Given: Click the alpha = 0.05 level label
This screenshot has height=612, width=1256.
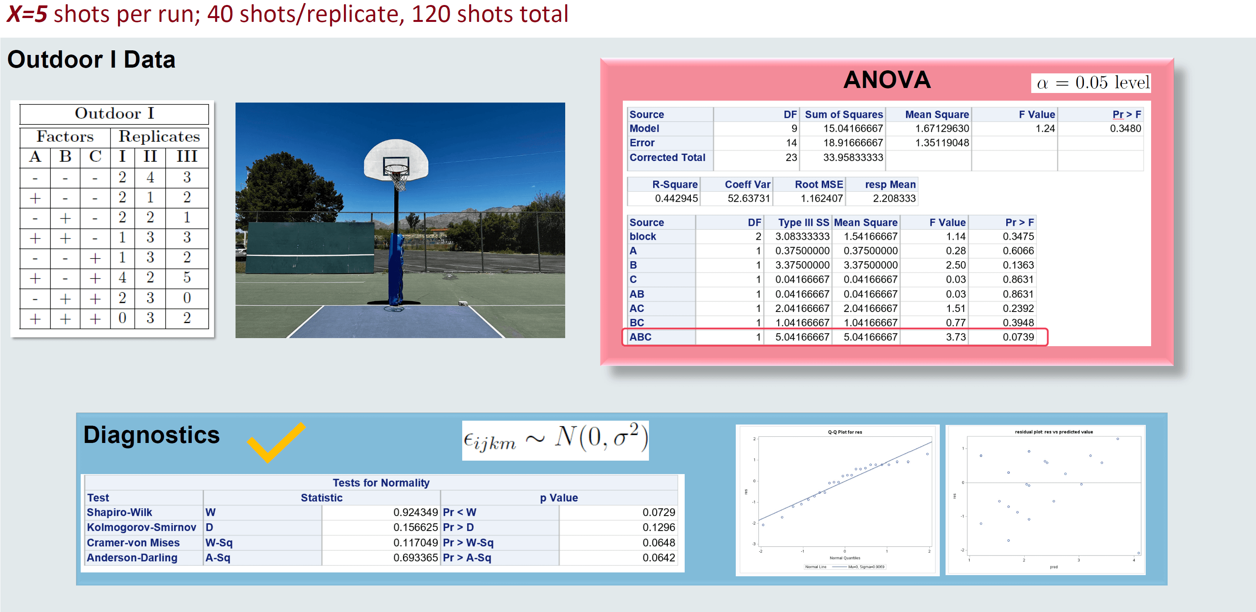Looking at the screenshot, I should pos(1091,83).
